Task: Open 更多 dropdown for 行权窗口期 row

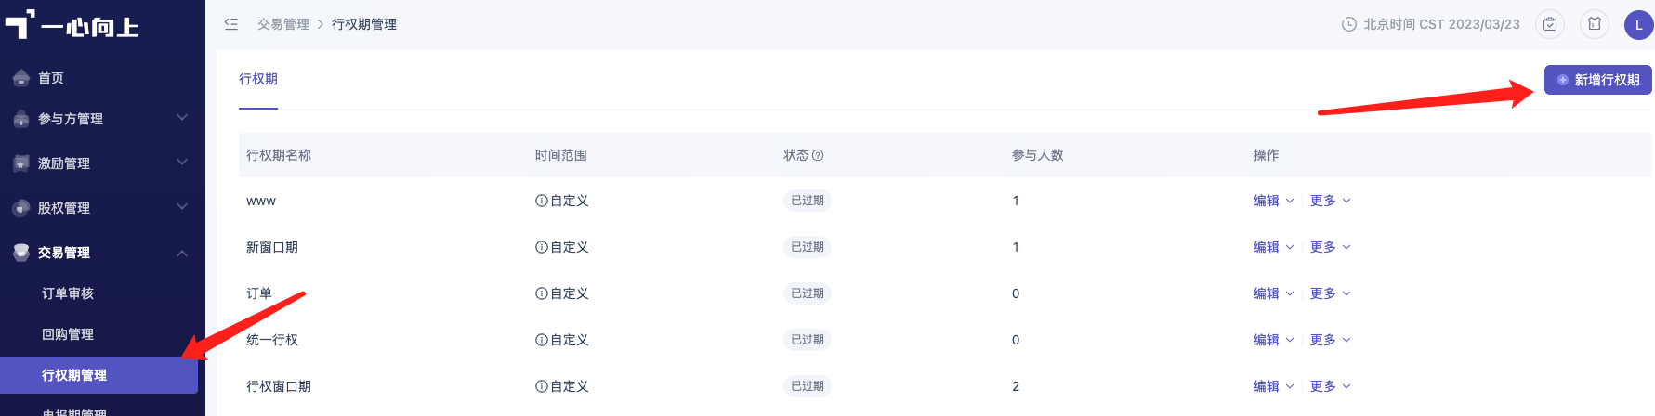Action: pos(1330,386)
